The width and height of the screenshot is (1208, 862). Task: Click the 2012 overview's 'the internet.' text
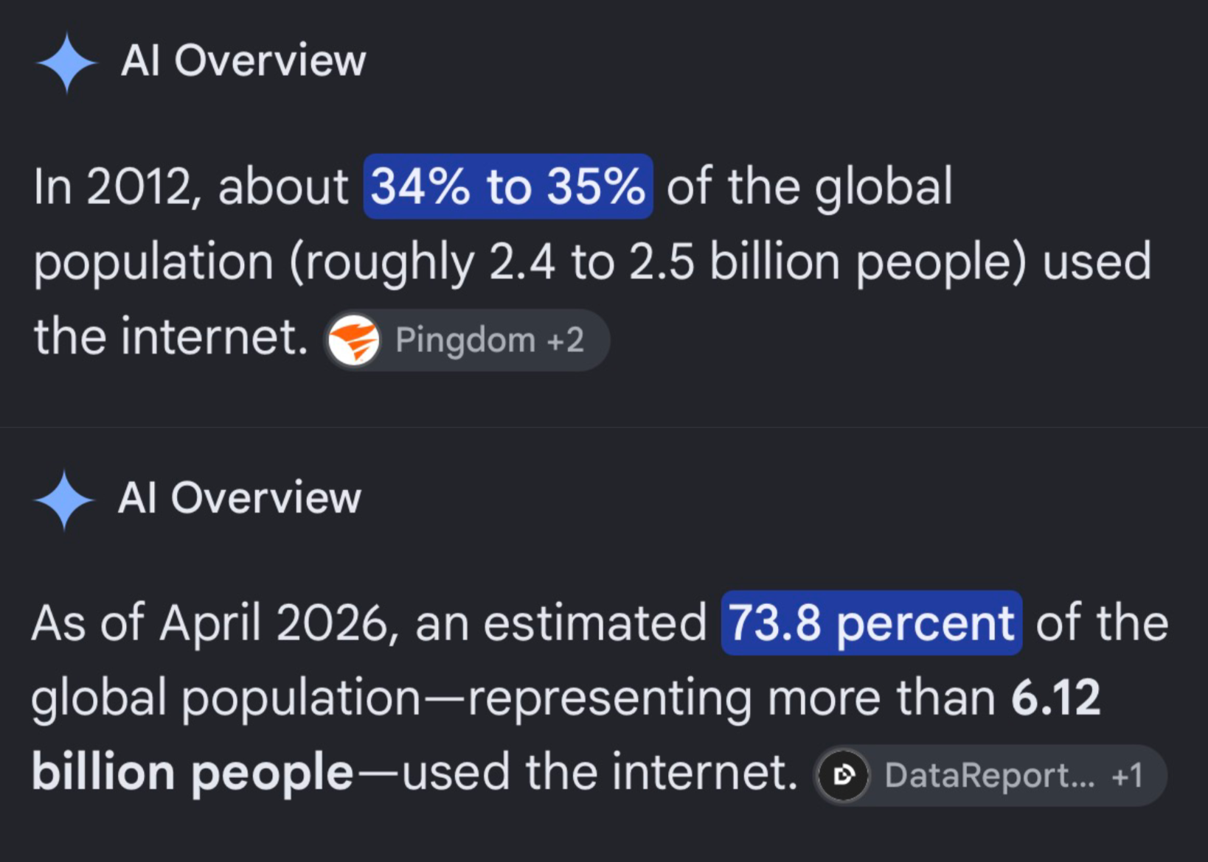(x=171, y=337)
